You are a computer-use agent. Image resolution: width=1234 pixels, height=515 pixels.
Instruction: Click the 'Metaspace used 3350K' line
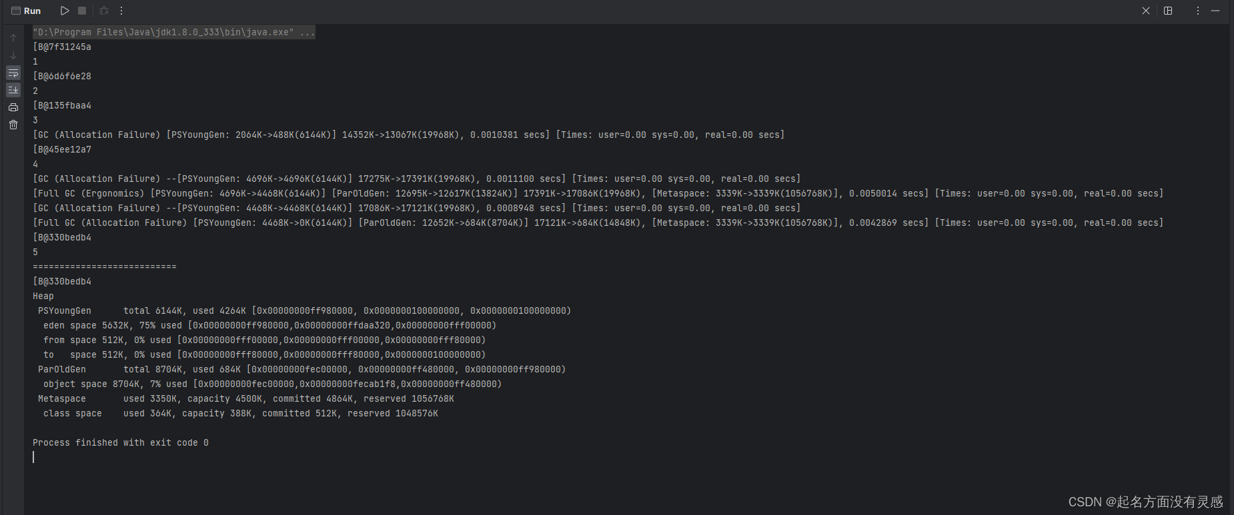[x=245, y=398]
